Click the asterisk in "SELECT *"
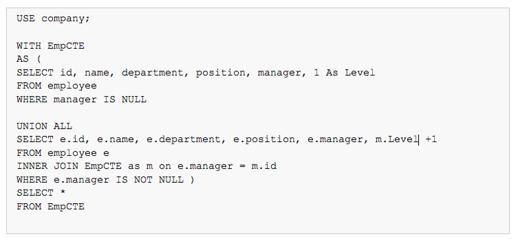 pyautogui.click(x=63, y=193)
